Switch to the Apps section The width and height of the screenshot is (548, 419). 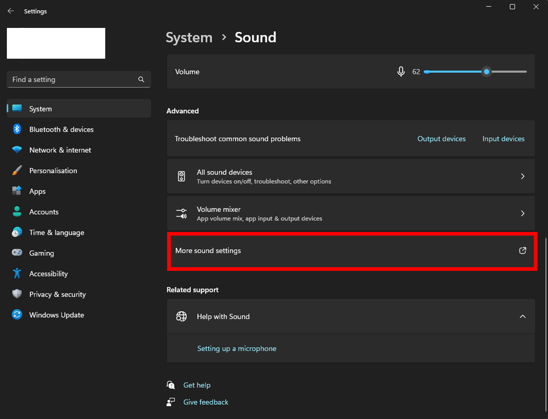[37, 191]
